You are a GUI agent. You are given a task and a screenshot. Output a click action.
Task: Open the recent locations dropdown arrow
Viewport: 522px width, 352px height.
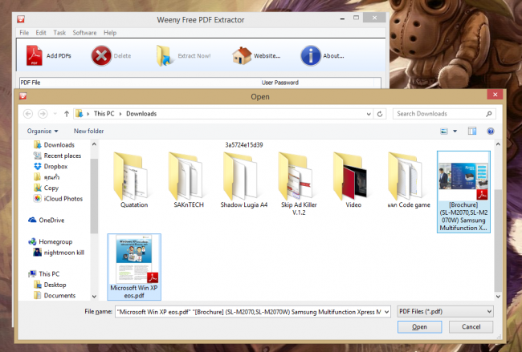pyautogui.click(x=55, y=114)
